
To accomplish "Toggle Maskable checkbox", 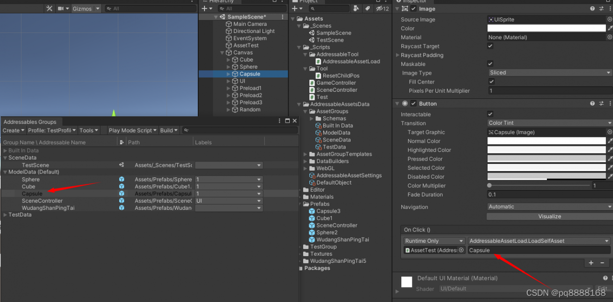I will click(490, 64).
